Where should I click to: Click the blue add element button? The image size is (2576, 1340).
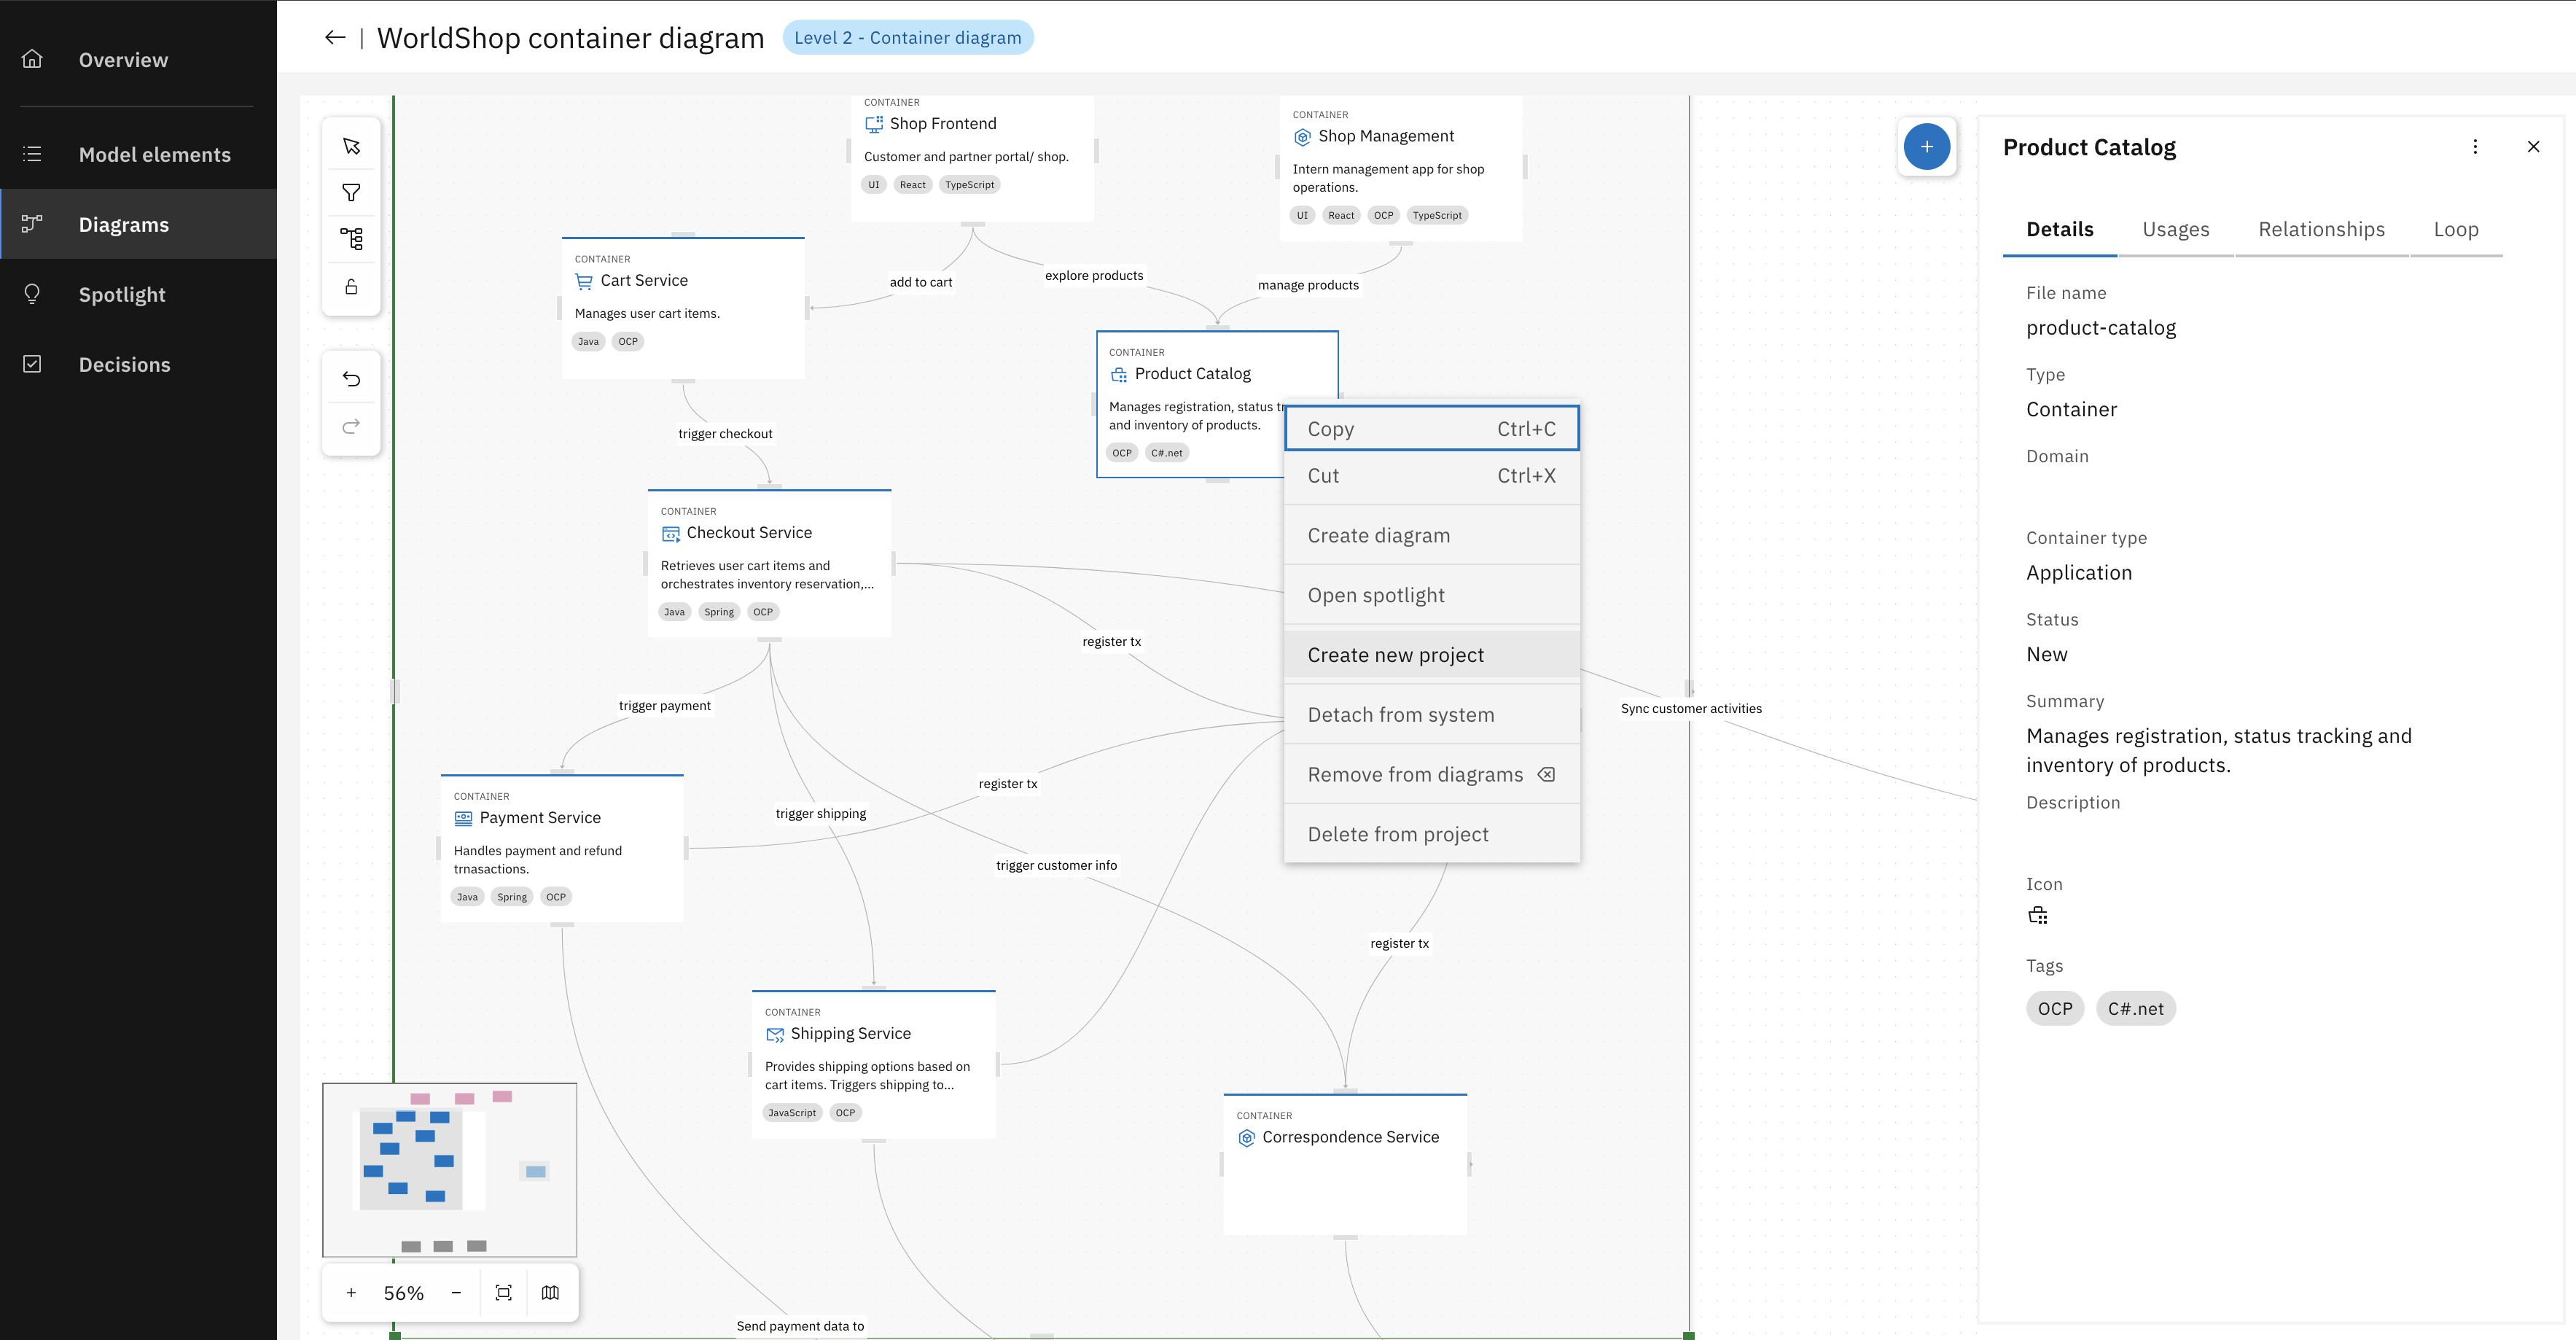(1928, 146)
